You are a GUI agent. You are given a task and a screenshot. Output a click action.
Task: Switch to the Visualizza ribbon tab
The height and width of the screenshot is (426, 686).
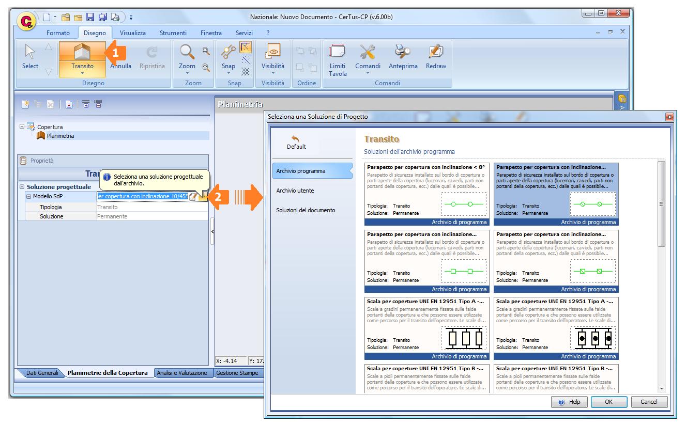(132, 33)
